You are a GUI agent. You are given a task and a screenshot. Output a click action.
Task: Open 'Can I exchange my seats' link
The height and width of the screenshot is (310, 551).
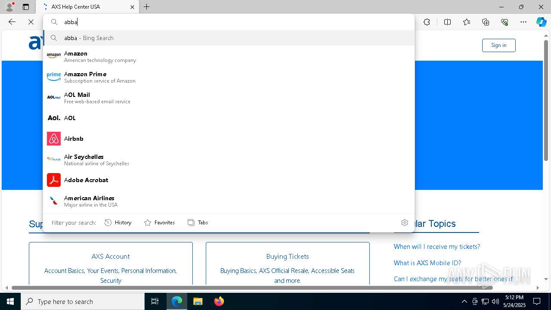tap(453, 279)
